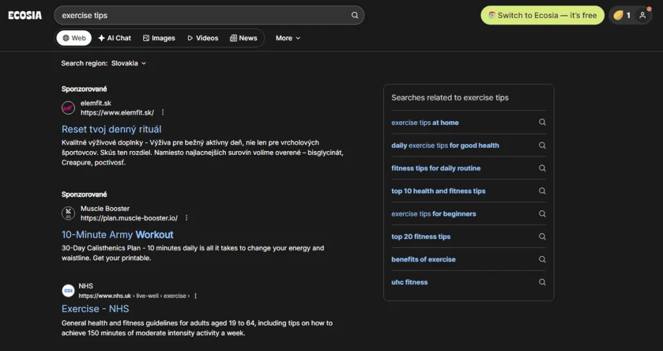663x351 pixels.
Task: Click the Ecosia logo
Action: pos(25,16)
